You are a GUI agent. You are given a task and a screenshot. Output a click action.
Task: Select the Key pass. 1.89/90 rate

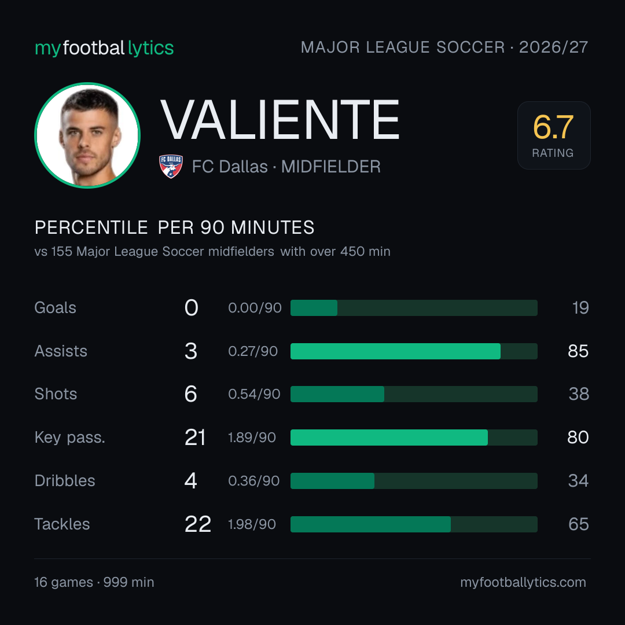click(x=252, y=437)
